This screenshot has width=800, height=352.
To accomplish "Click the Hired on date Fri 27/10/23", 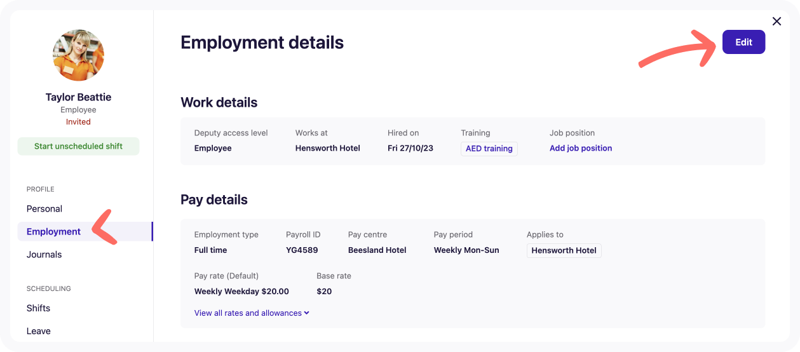I will point(410,148).
